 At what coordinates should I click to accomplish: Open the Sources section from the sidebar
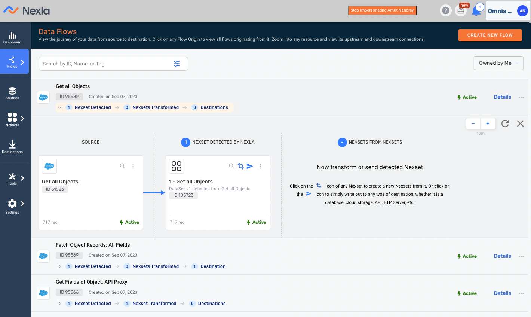[x=12, y=92]
